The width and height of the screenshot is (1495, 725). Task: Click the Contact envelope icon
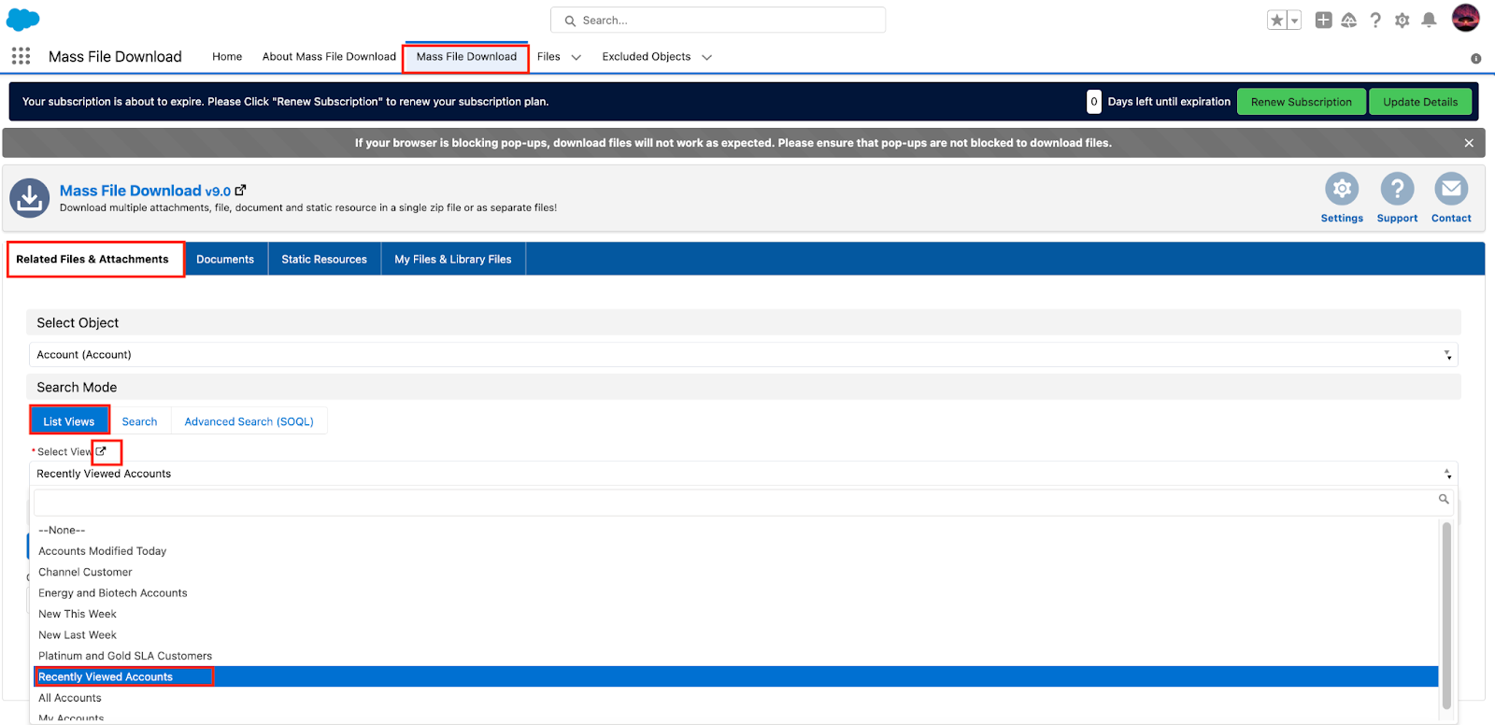[x=1451, y=189]
